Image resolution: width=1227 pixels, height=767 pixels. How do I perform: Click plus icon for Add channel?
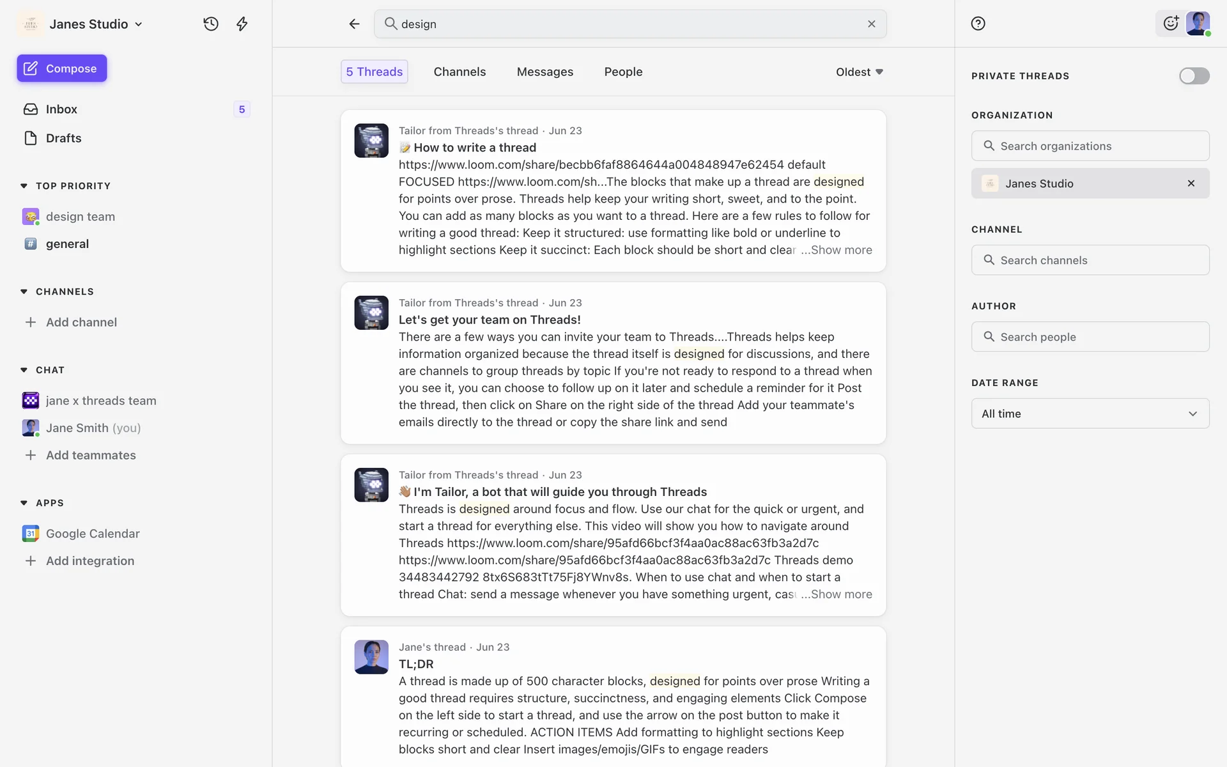(30, 322)
